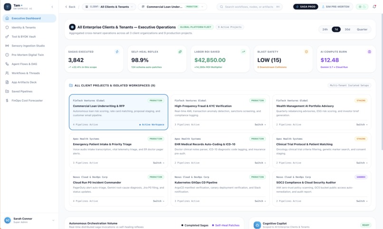Expand the Sarah Connor user menu
The height and width of the screenshot is (229, 383).
pos(53,220)
